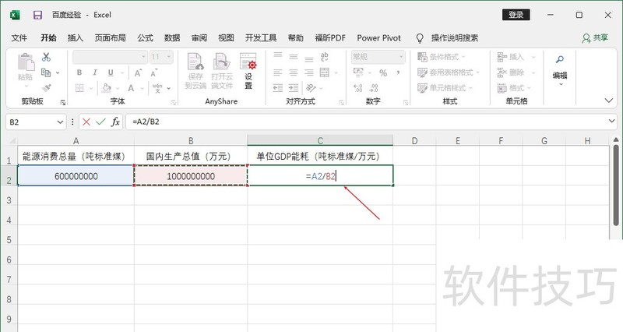
Task: Click the fx insert function button
Action: [x=115, y=122]
